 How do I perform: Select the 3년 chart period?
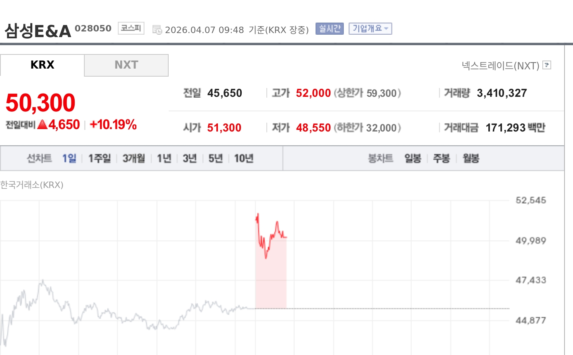[189, 158]
